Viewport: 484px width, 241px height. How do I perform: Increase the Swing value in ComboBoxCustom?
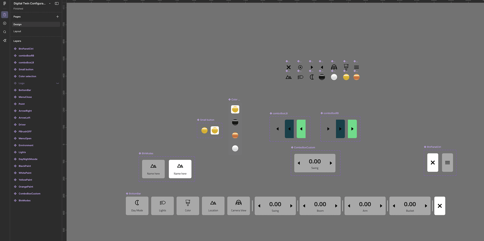click(x=331, y=163)
